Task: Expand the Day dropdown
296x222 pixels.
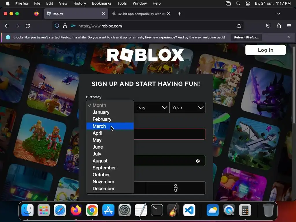Action: 151,108
